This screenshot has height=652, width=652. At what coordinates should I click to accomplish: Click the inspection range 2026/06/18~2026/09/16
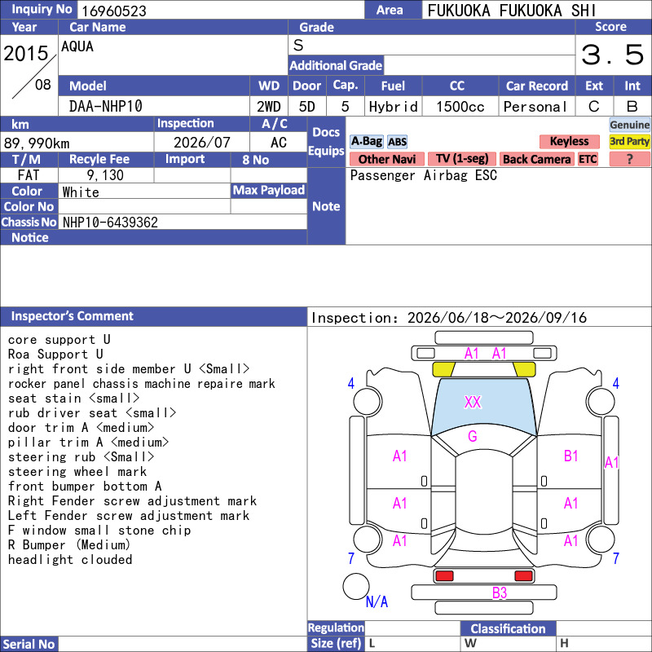[497, 318]
